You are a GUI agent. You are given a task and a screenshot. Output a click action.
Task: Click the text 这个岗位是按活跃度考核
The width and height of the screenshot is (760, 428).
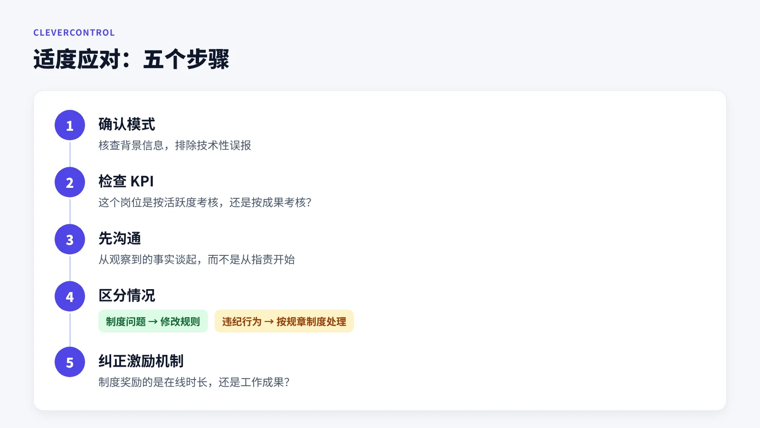click(158, 203)
